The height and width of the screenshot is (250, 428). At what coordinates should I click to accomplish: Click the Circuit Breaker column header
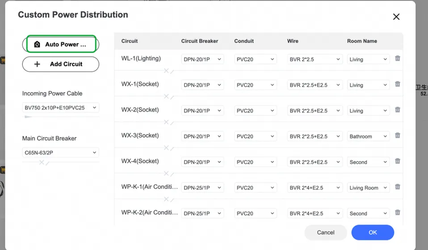[200, 41]
